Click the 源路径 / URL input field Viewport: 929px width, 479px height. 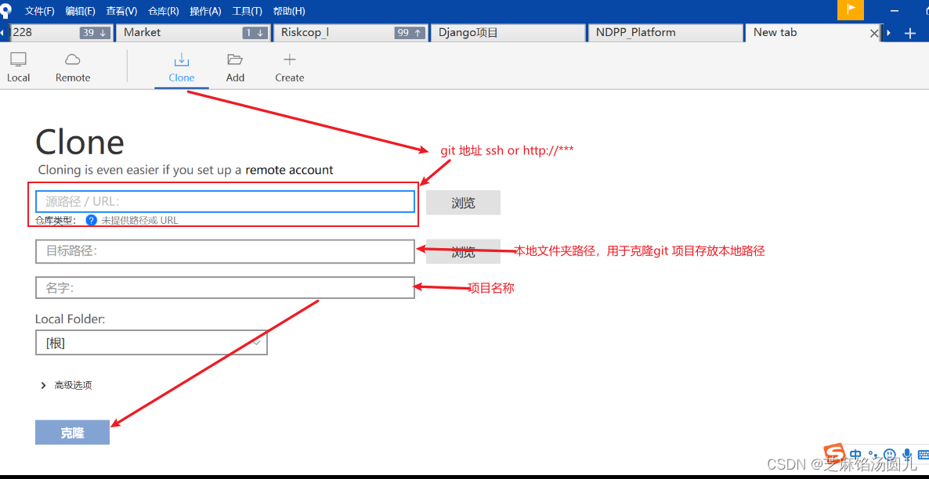click(225, 201)
